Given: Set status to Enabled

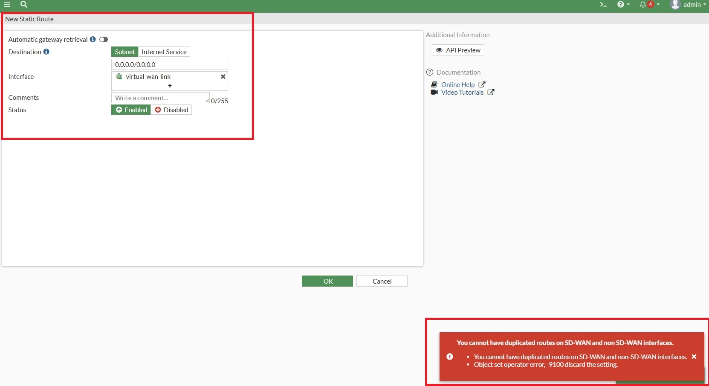Looking at the screenshot, I should click(x=131, y=110).
